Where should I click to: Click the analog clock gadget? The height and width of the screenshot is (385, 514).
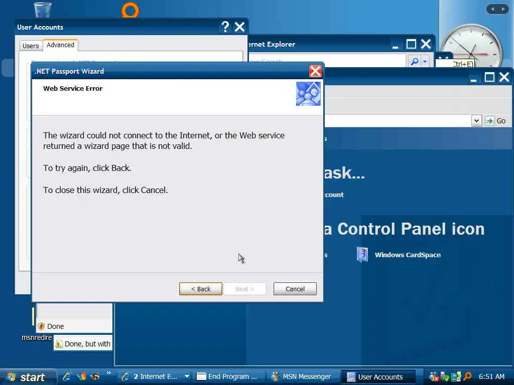[x=471, y=49]
